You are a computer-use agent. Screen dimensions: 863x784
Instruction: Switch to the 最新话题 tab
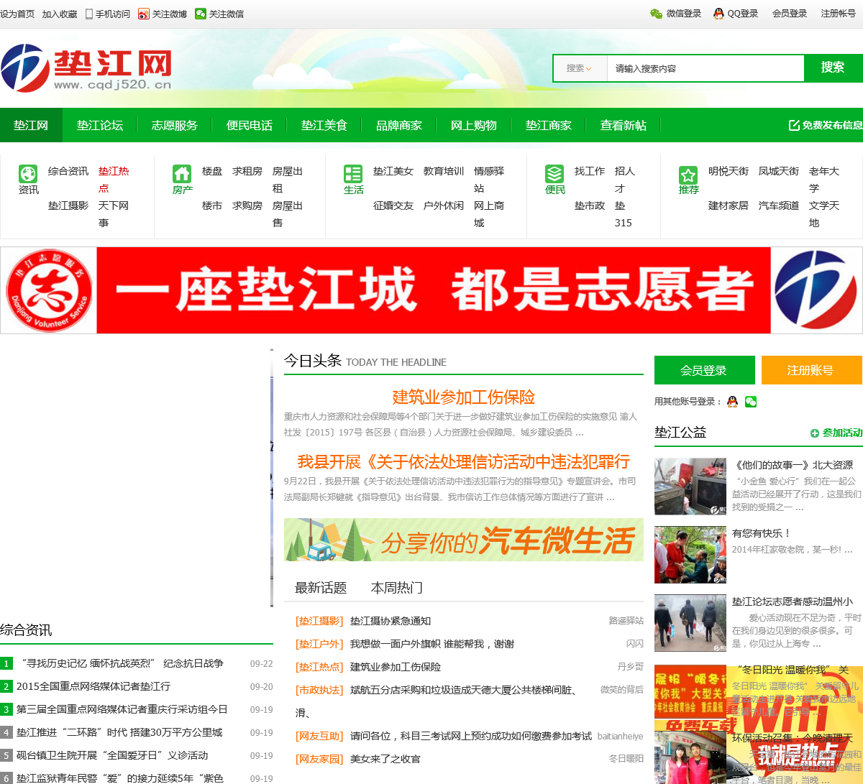click(321, 588)
